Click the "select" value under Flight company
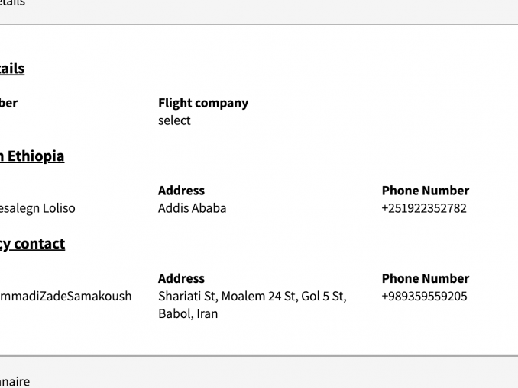Image resolution: width=518 pixels, height=388 pixels. (174, 120)
